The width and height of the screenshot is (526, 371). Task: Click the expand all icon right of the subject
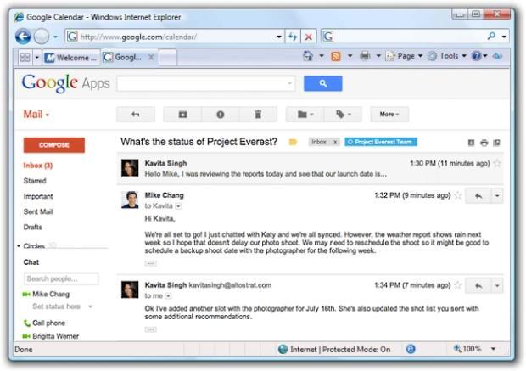pyautogui.click(x=471, y=143)
